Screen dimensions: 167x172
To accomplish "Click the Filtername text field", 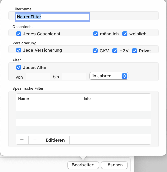I will click(x=52, y=17).
